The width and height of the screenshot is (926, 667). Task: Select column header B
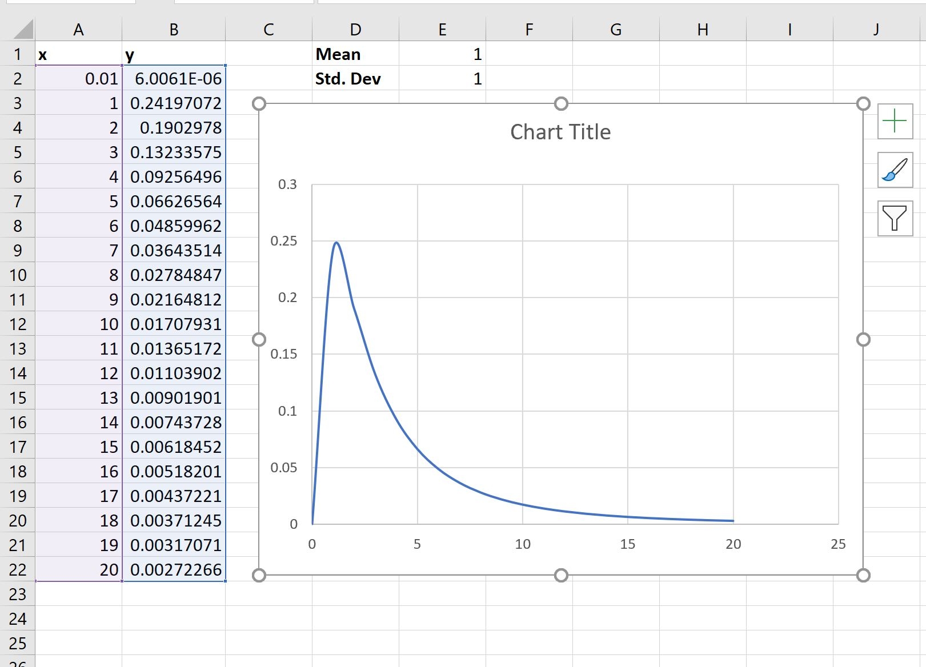point(173,29)
